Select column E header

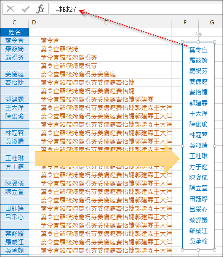coord(105,22)
